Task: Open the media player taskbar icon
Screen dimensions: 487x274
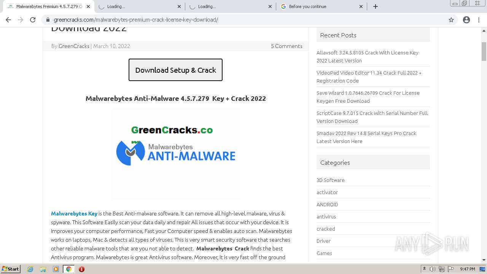Action: pos(56,269)
